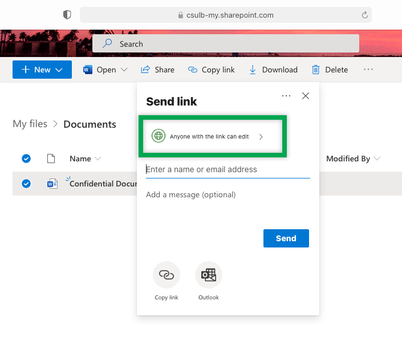Click Open in the toolbar
Viewport: 402px width, 337px height.
[106, 70]
